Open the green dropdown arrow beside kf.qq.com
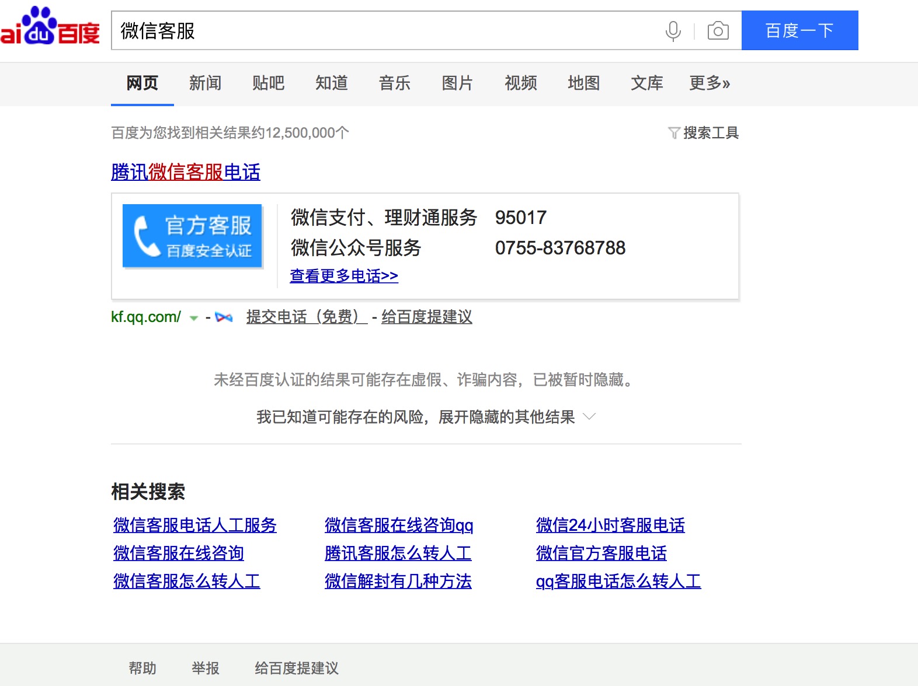This screenshot has width=918, height=686. (194, 318)
